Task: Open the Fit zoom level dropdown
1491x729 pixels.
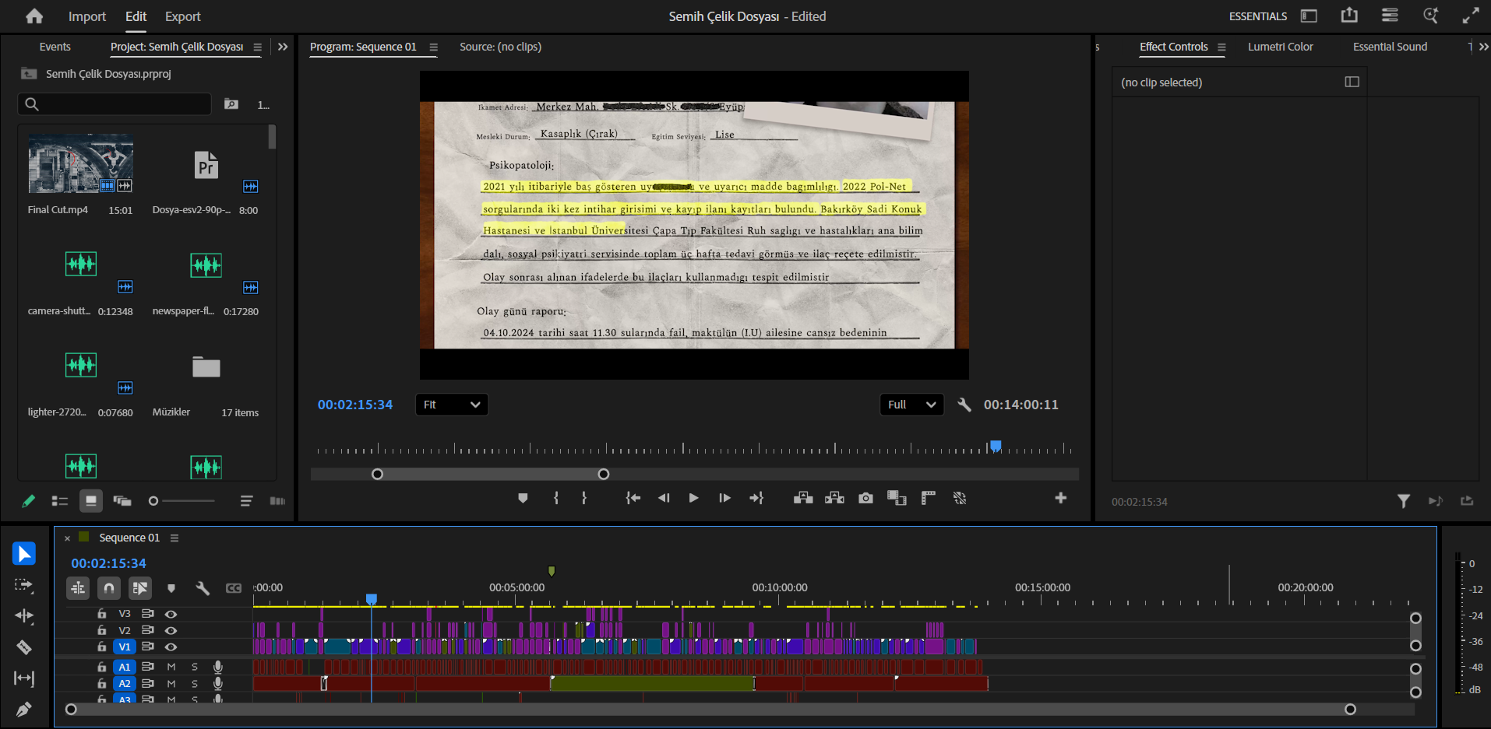Action: (x=452, y=405)
